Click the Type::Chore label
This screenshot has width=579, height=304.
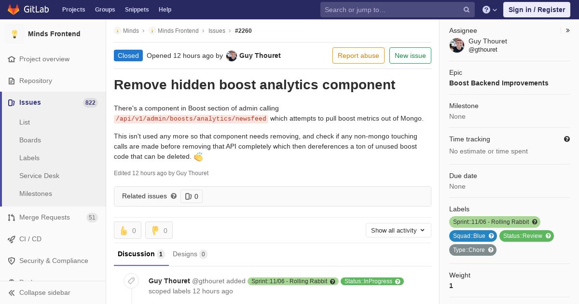pyautogui.click(x=473, y=250)
